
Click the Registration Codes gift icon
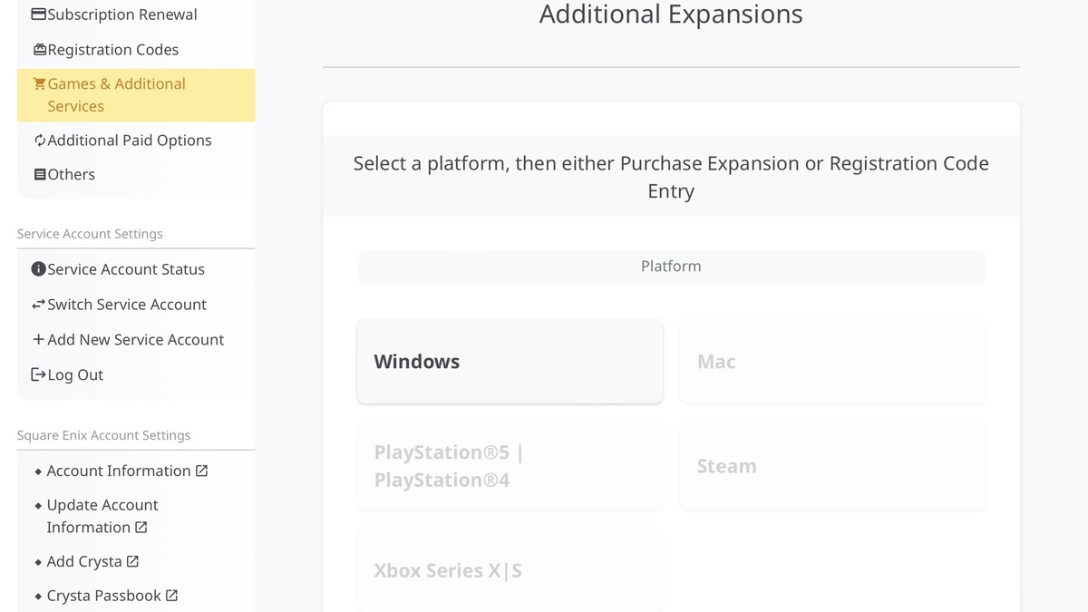click(39, 50)
